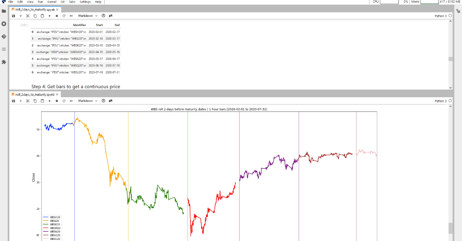Open the Extension Manager puzzle icon
This screenshot has height=241, width=462.
(x=4, y=62)
